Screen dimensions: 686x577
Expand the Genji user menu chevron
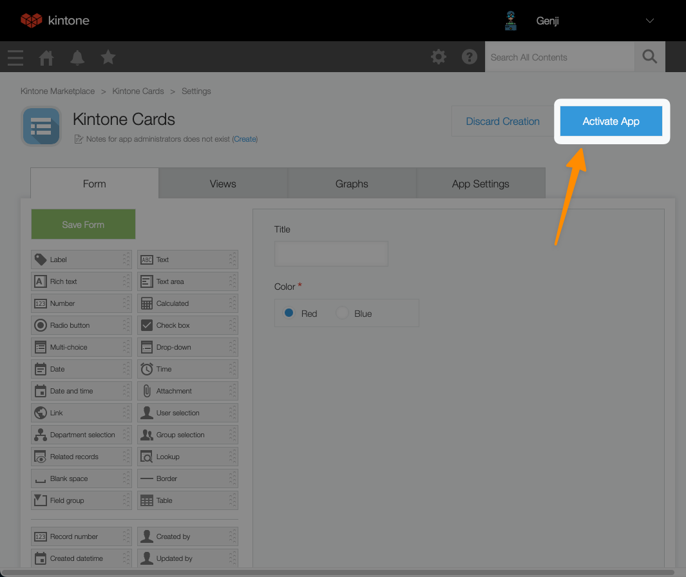[650, 21]
